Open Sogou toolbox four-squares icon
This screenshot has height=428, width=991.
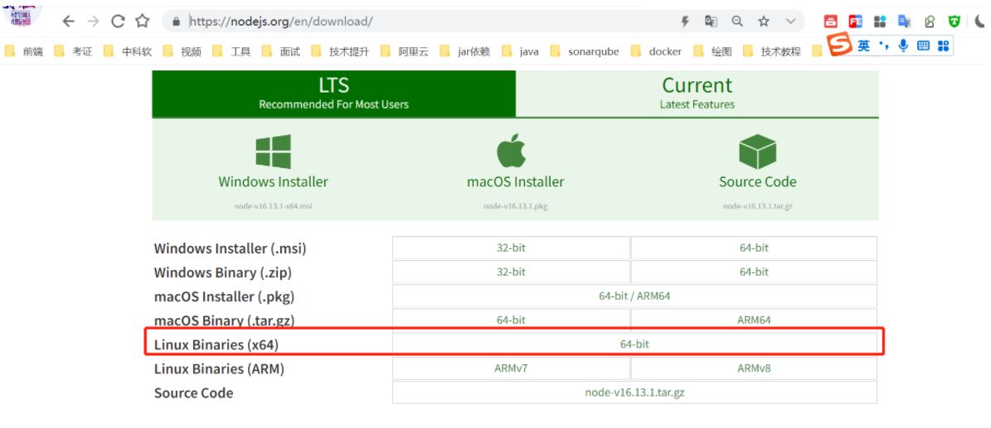(x=944, y=46)
